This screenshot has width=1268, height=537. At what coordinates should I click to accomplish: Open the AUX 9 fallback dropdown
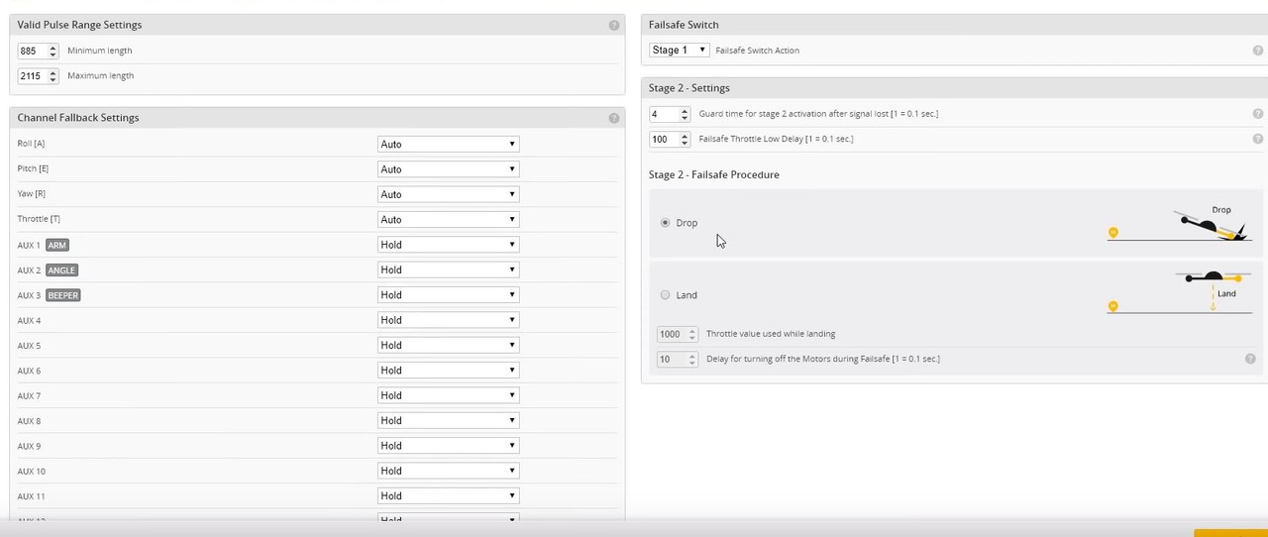(448, 446)
